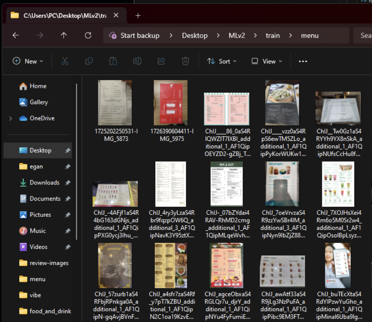Image resolution: width=372 pixels, height=322 pixels.
Task: Select Downloads in the sidebar
Action: click(x=44, y=182)
